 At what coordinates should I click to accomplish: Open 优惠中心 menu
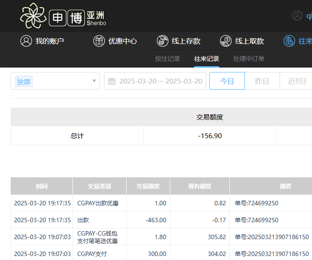[x=123, y=41]
